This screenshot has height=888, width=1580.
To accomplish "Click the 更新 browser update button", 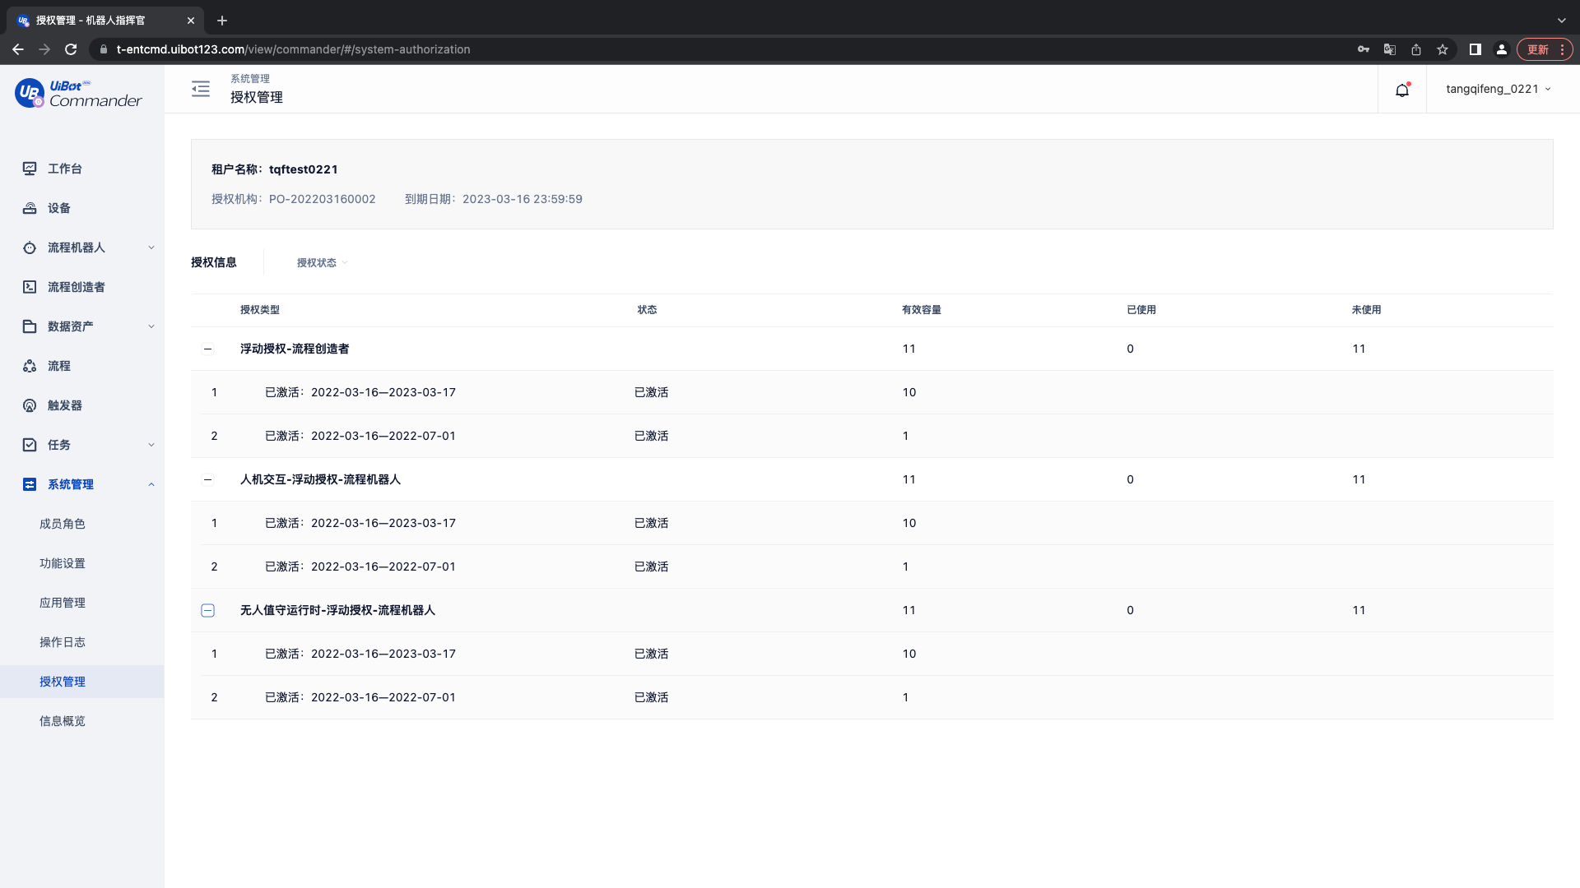I will coord(1545,49).
